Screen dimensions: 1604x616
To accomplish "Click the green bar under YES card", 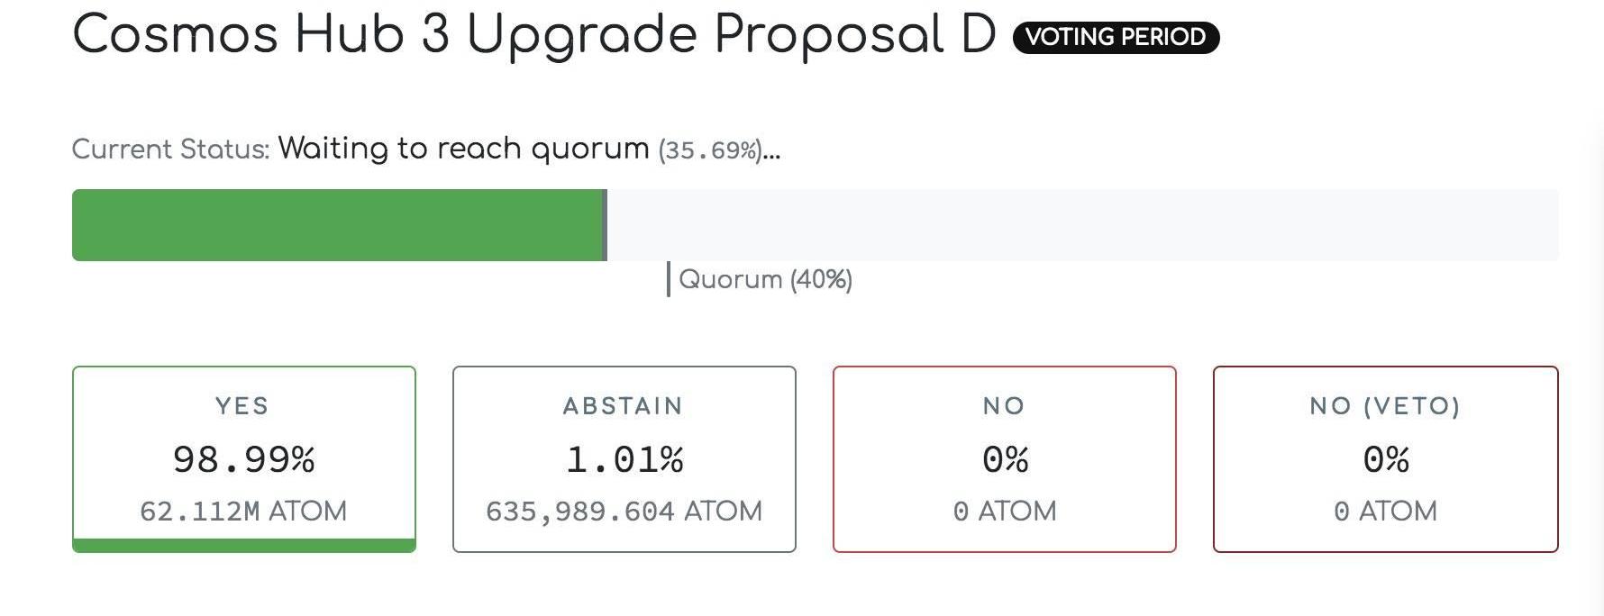I will pos(243,545).
